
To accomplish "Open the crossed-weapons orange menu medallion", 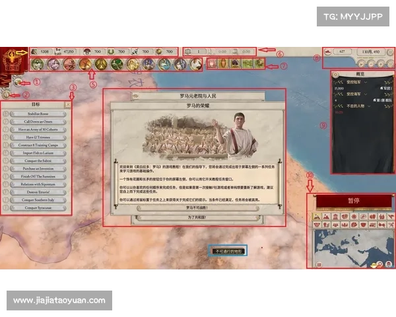I will click(x=85, y=64).
